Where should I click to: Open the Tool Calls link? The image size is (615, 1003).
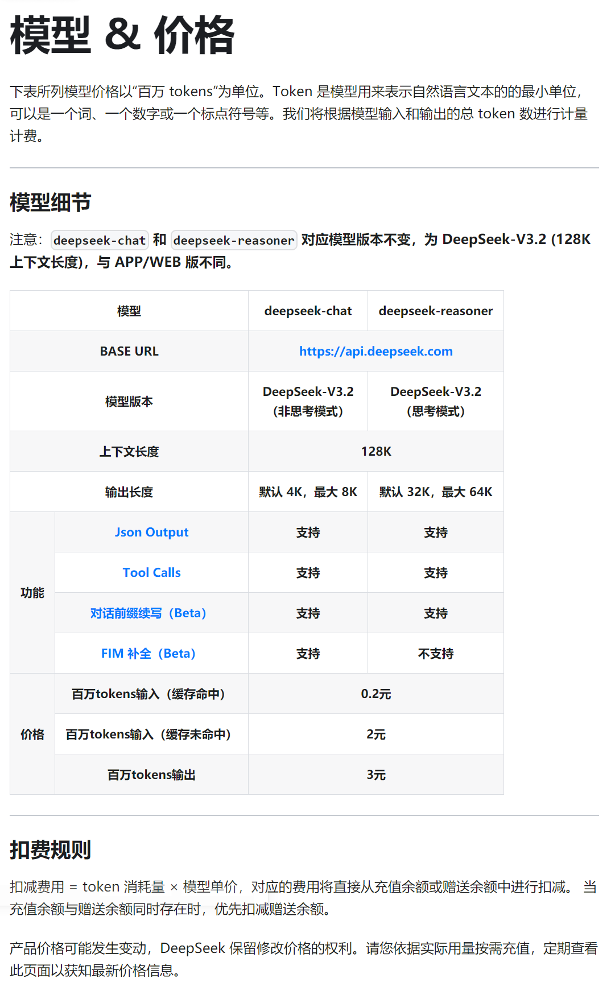(x=151, y=573)
